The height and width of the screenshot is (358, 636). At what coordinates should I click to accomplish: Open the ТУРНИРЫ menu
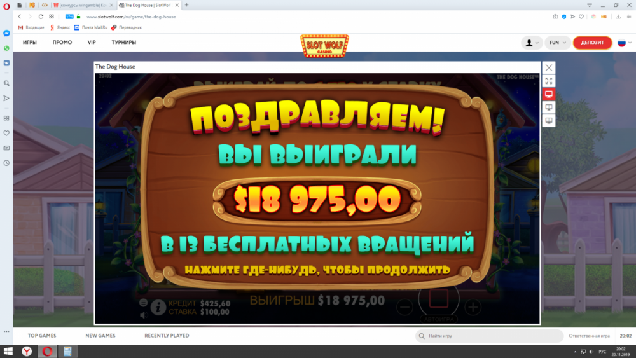(124, 42)
